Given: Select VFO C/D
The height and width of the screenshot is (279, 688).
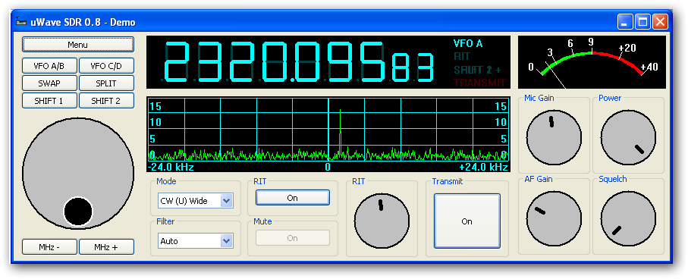Looking at the screenshot, I should coord(106,66).
